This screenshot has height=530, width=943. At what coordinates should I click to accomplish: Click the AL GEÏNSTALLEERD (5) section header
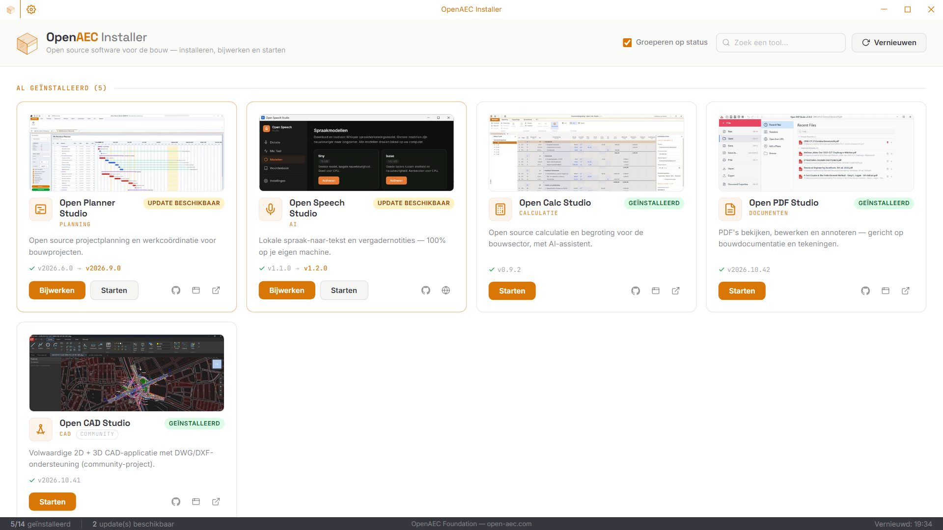[61, 88]
